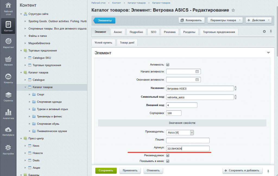The height and width of the screenshot is (176, 278).
Task: Open Рабочий стол home icon in sidebar
Action: click(8, 5)
